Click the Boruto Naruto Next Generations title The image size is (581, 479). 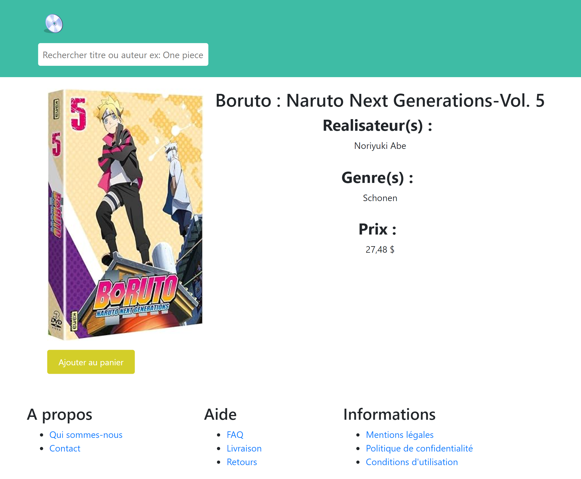tap(380, 100)
